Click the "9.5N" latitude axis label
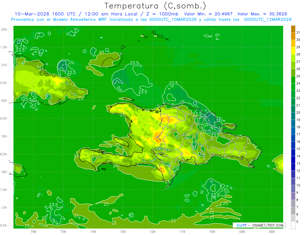 pos(4,119)
